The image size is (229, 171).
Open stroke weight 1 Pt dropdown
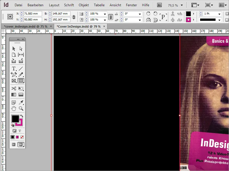coord(219,14)
